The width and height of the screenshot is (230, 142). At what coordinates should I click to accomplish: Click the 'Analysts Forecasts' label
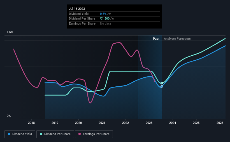click(177, 39)
